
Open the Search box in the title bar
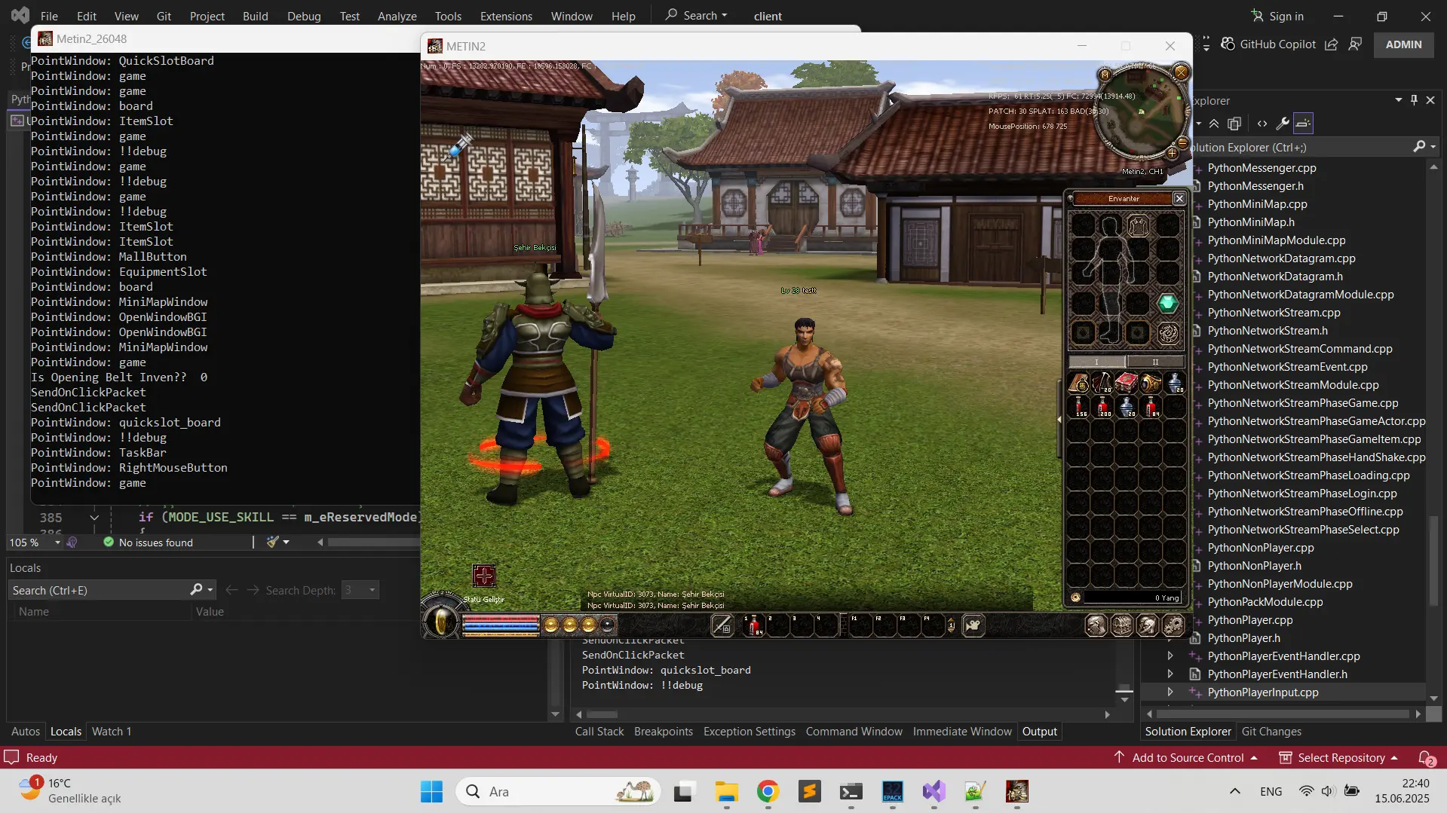coord(696,16)
